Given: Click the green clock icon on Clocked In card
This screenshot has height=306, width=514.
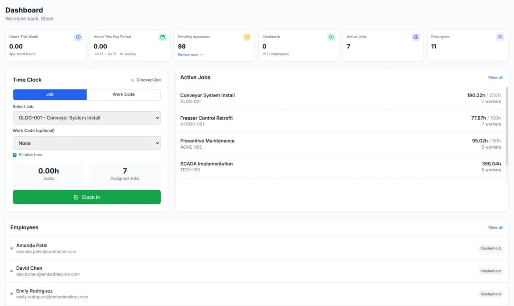Looking at the screenshot, I should [x=331, y=37].
